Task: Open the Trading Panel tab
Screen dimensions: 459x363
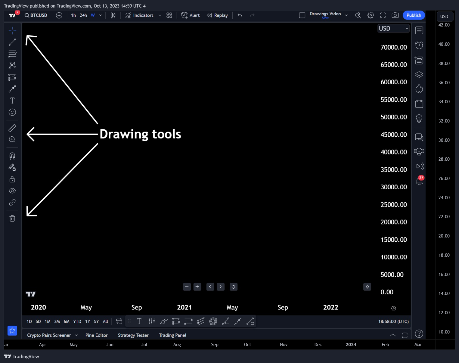Action: click(x=173, y=335)
